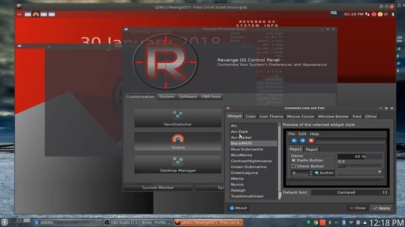Click the demo 'button' in preview
Screen dimensions: 405x227
click(x=324, y=173)
